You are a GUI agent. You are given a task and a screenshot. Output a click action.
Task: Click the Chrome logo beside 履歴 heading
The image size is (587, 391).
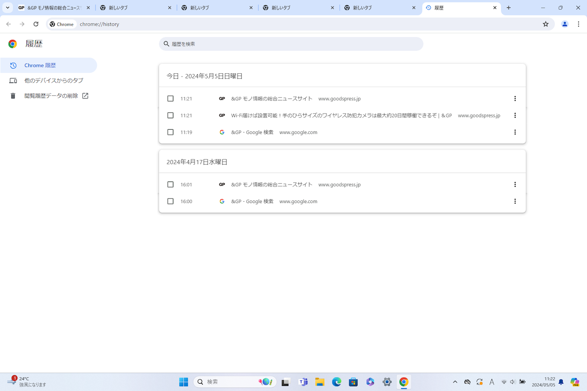tap(13, 44)
